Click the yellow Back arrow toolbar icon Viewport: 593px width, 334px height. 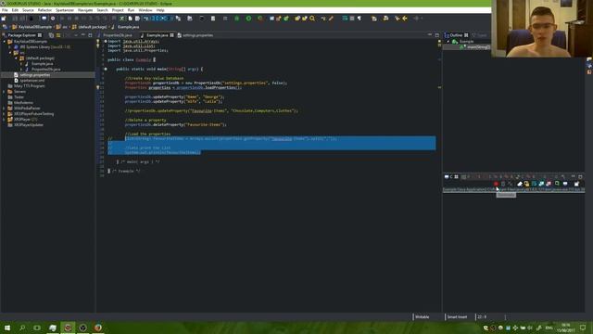pos(405,19)
